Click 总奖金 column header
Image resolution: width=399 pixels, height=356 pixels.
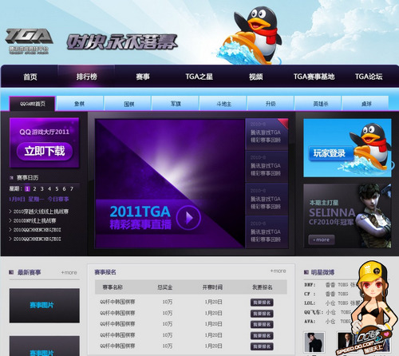(165, 287)
